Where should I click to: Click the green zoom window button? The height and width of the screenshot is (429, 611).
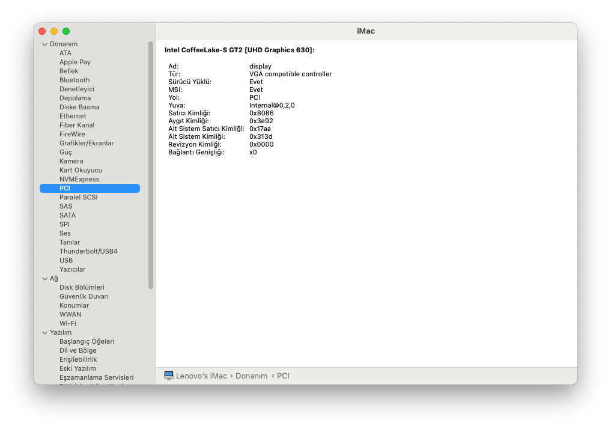point(66,31)
